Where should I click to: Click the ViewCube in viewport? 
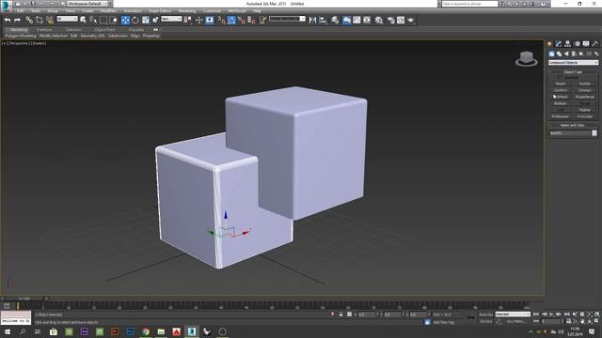(x=527, y=58)
